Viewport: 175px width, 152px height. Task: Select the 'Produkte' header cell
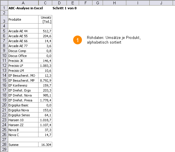point(23,19)
